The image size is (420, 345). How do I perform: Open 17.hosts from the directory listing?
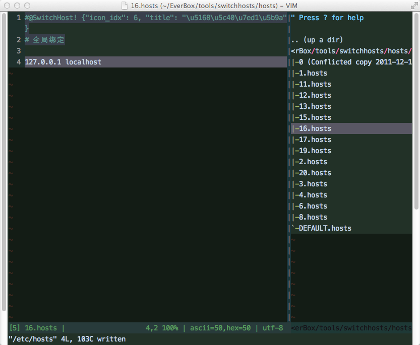(x=315, y=140)
